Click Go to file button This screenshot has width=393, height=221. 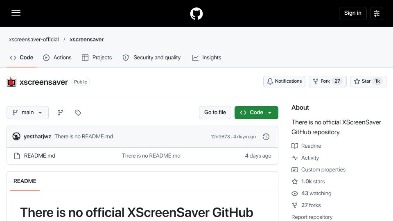pyautogui.click(x=215, y=113)
